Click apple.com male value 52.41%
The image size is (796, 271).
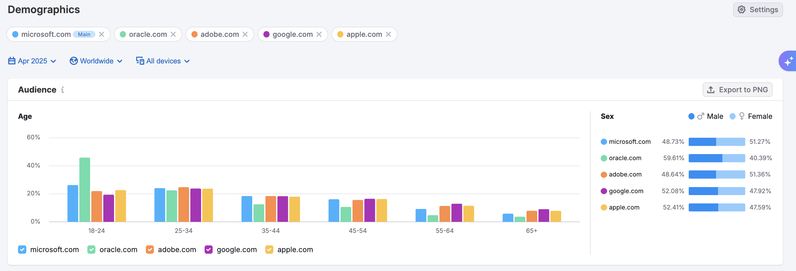tap(674, 207)
